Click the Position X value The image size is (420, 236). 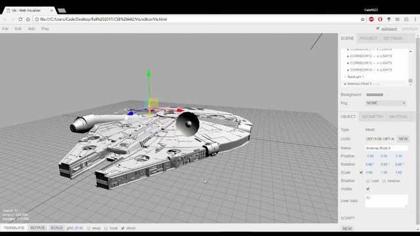(370, 156)
